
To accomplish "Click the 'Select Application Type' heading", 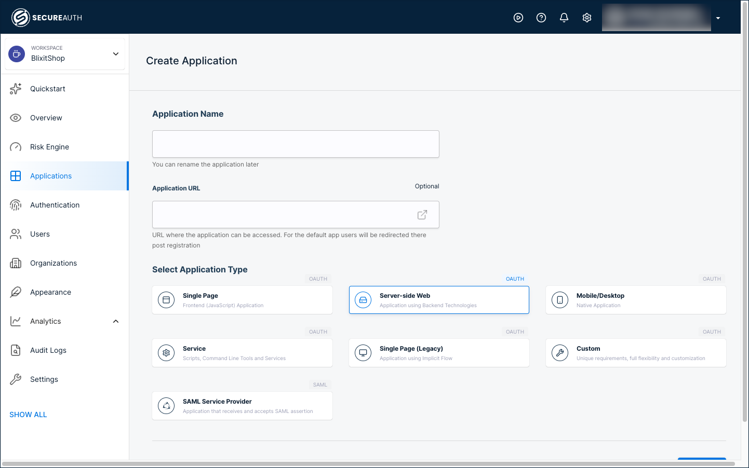I will [200, 269].
